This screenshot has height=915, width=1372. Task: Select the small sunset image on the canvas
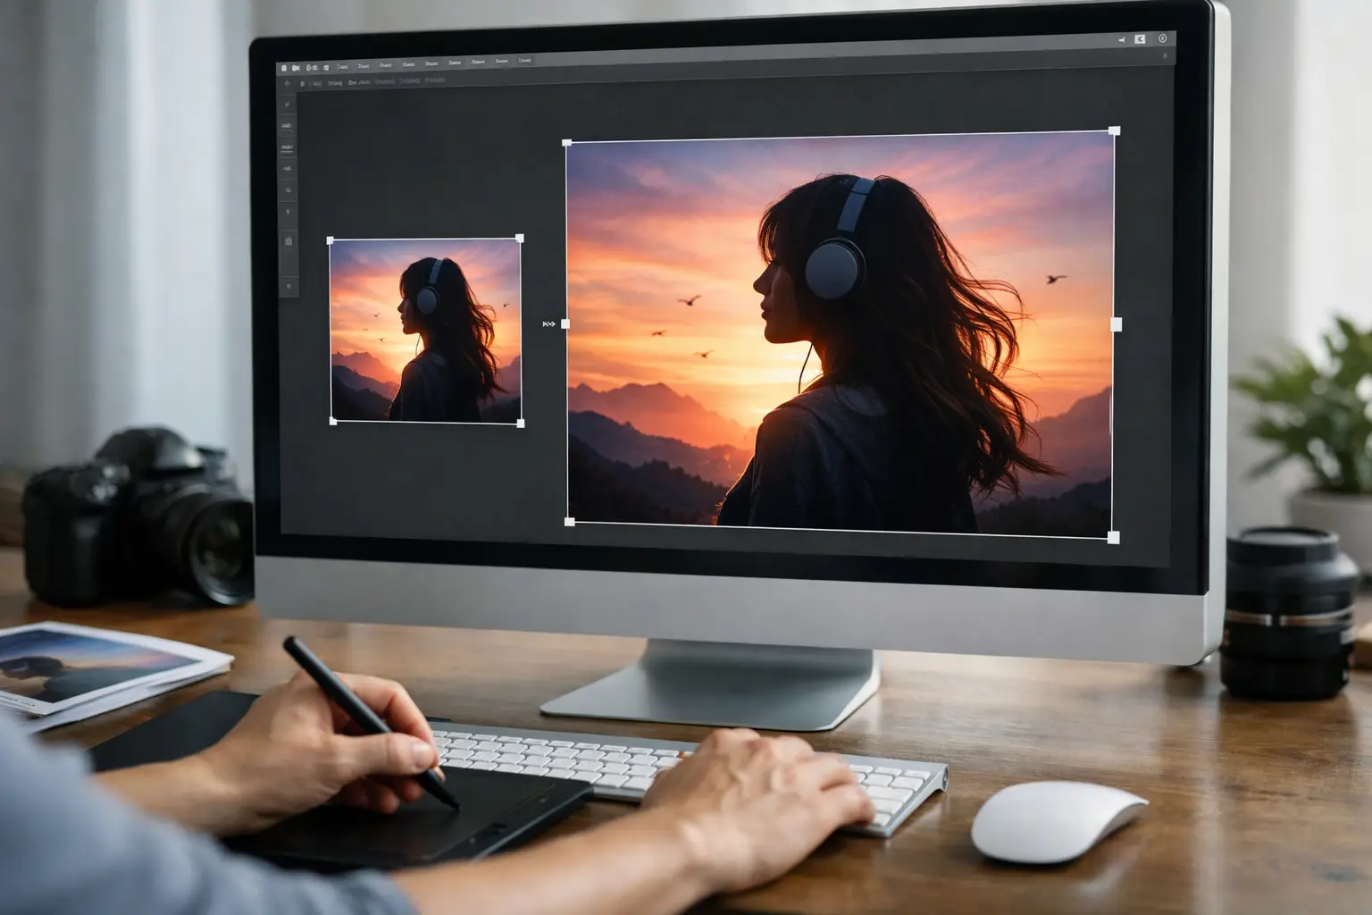point(426,331)
